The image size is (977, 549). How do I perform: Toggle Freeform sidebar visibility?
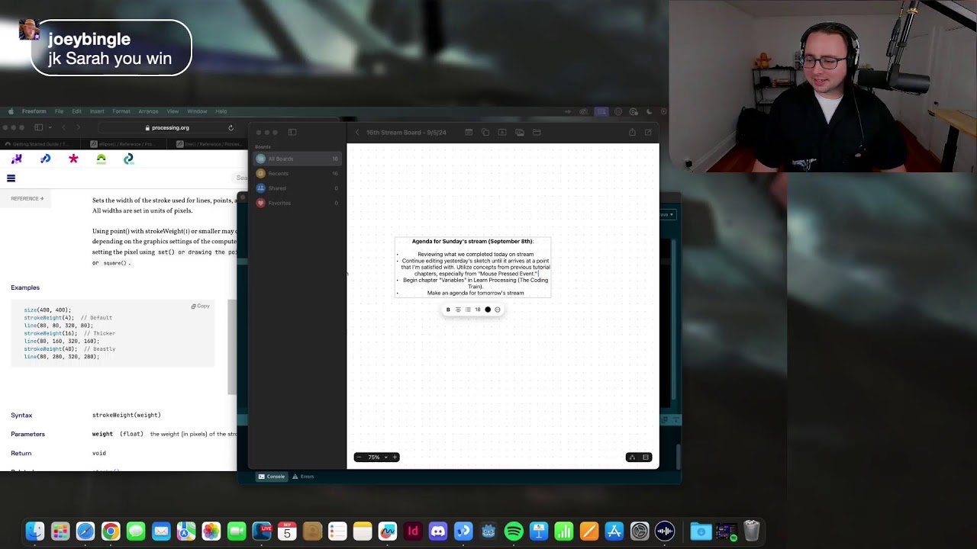pos(292,133)
